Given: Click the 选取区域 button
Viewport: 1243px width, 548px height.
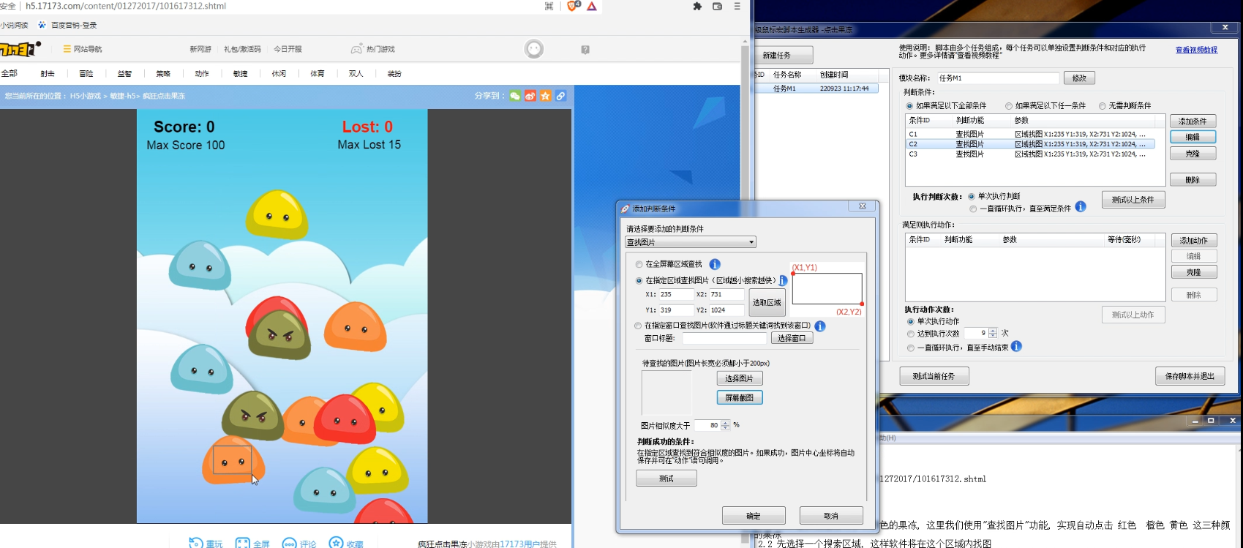Looking at the screenshot, I should [x=767, y=302].
